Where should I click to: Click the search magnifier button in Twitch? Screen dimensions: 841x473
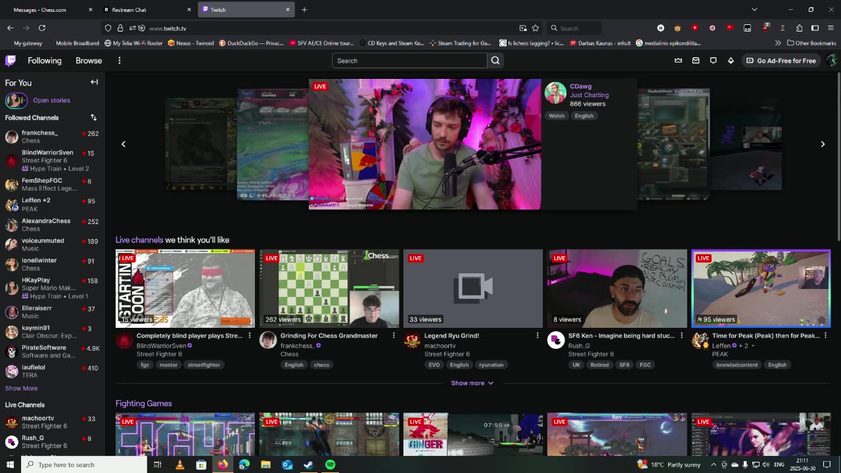[495, 60]
